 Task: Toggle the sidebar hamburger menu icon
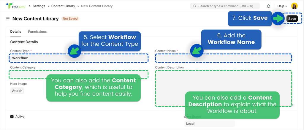tap(8, 19)
